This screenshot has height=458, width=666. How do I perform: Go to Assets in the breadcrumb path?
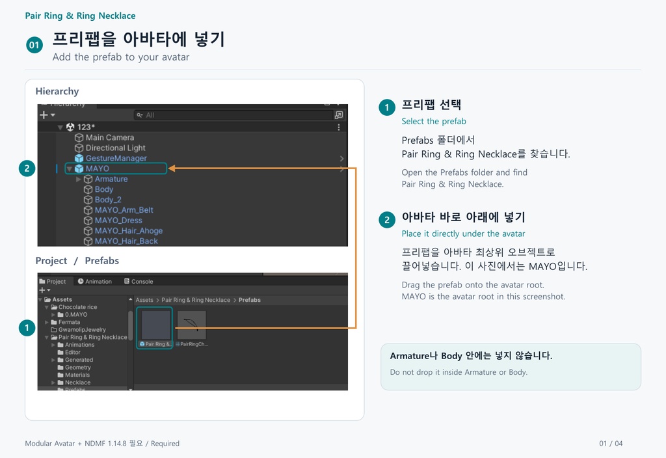(144, 300)
